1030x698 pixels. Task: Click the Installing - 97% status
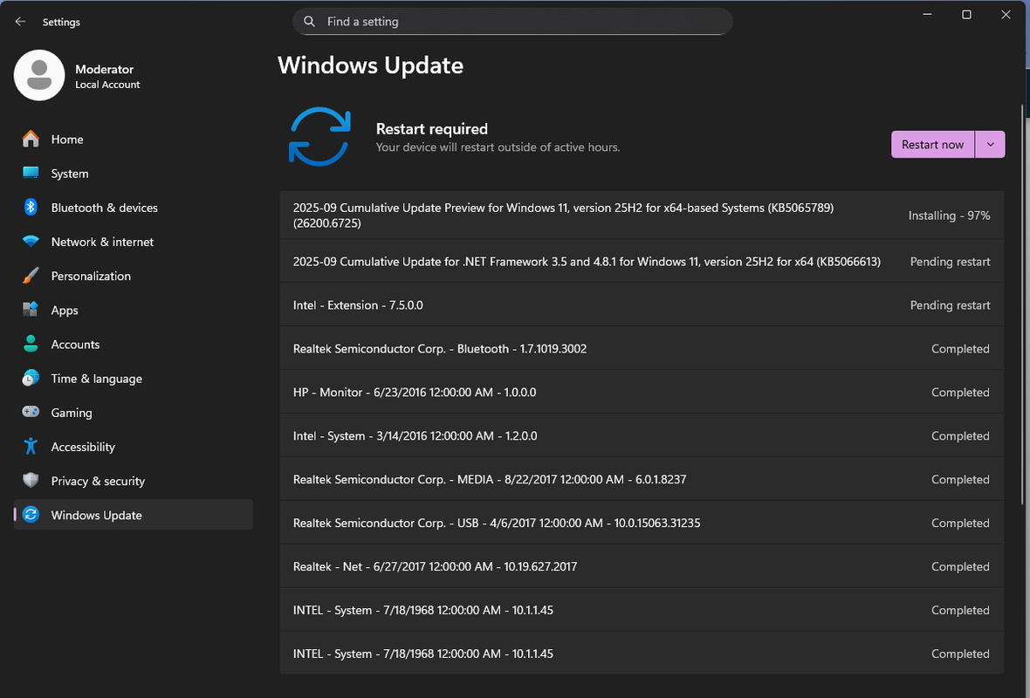coord(949,216)
